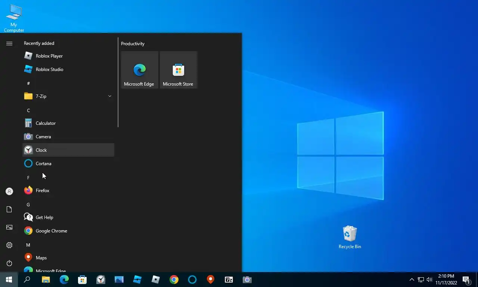Image resolution: width=478 pixels, height=287 pixels.
Task: Open the Camera app on the taskbar
Action: 247,280
